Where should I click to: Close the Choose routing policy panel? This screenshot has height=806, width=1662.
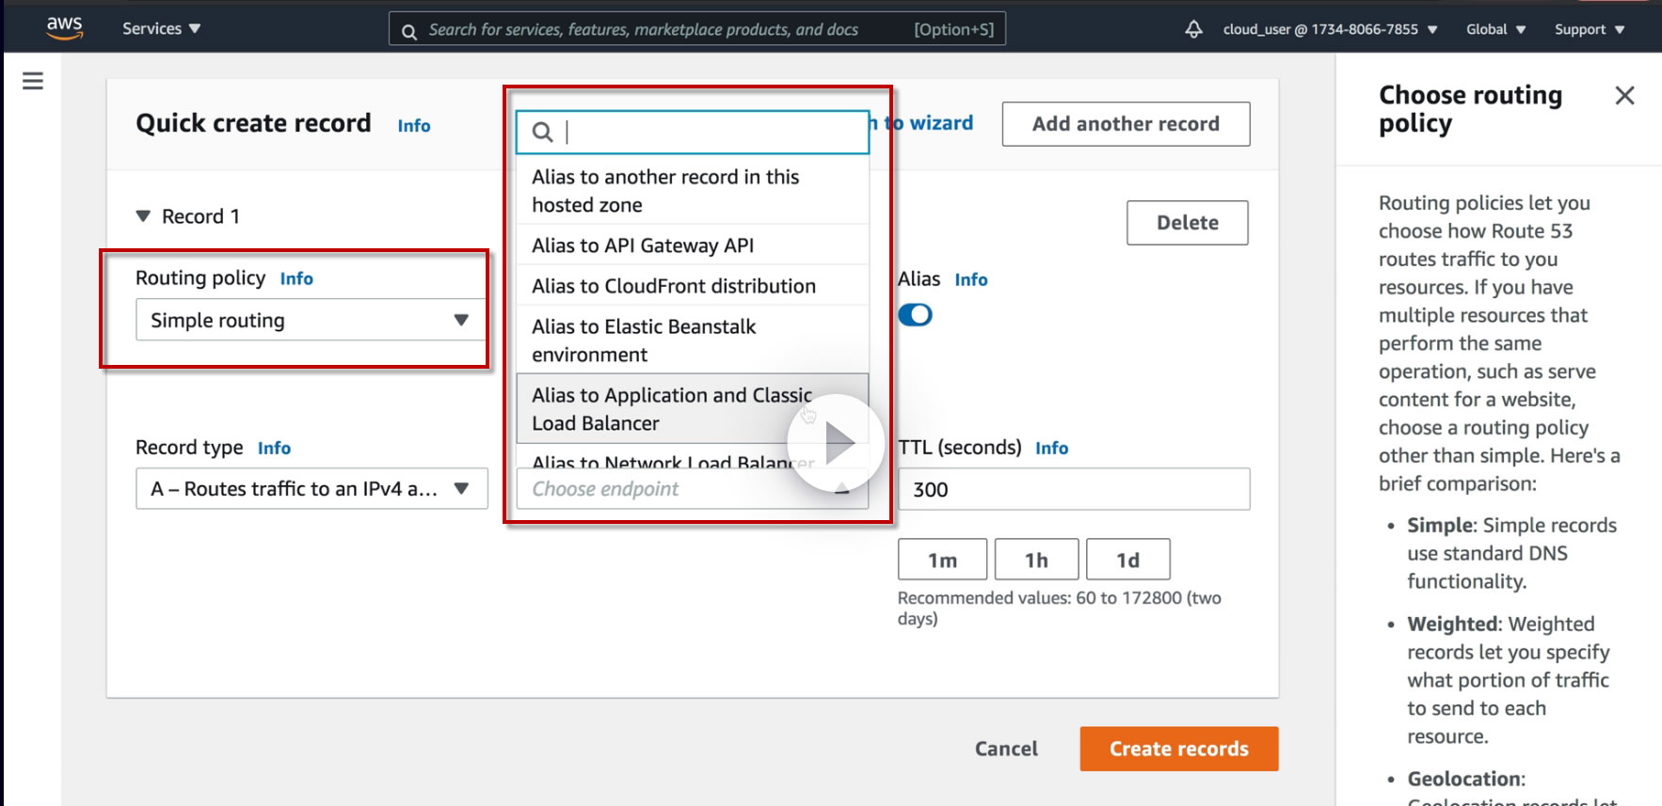click(x=1624, y=95)
